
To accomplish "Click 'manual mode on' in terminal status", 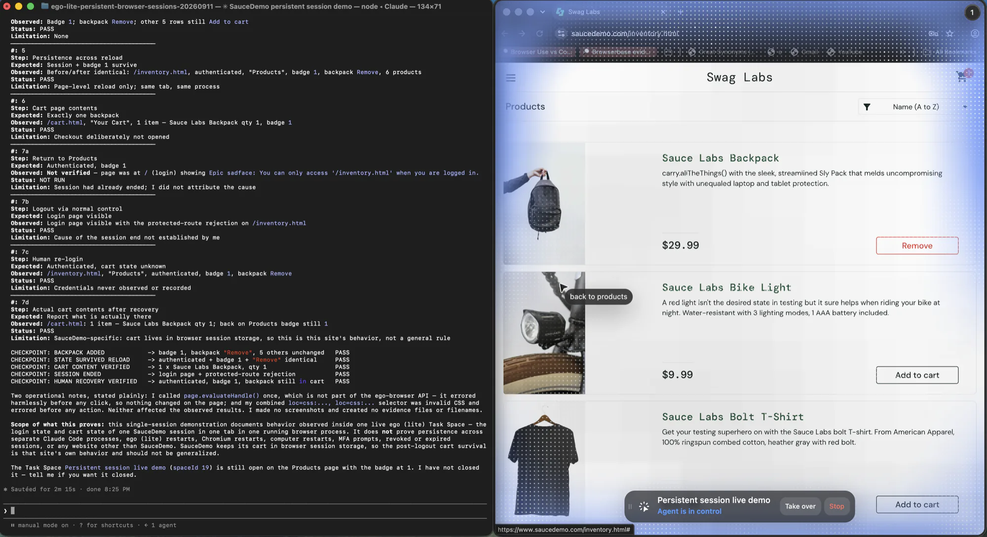I will [x=43, y=525].
